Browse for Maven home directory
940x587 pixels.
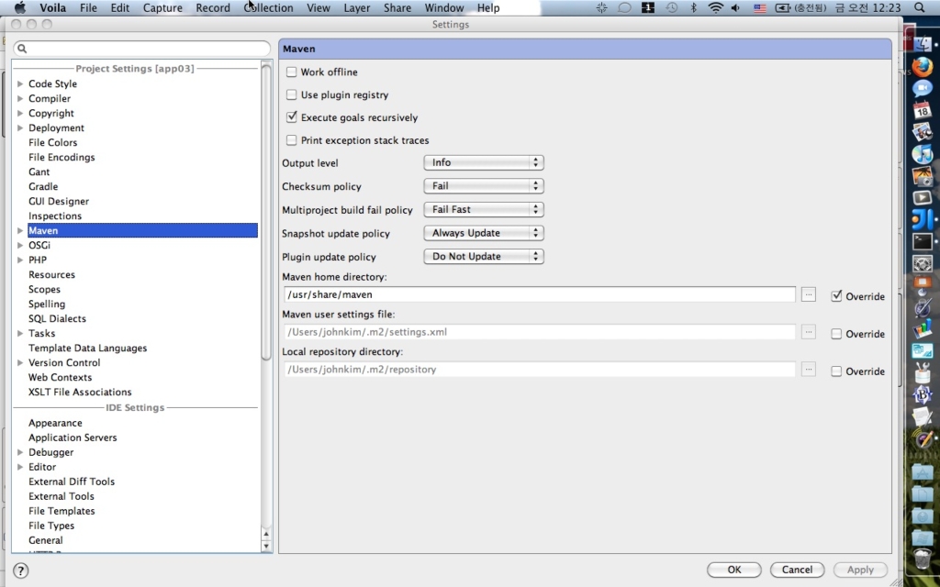point(808,294)
